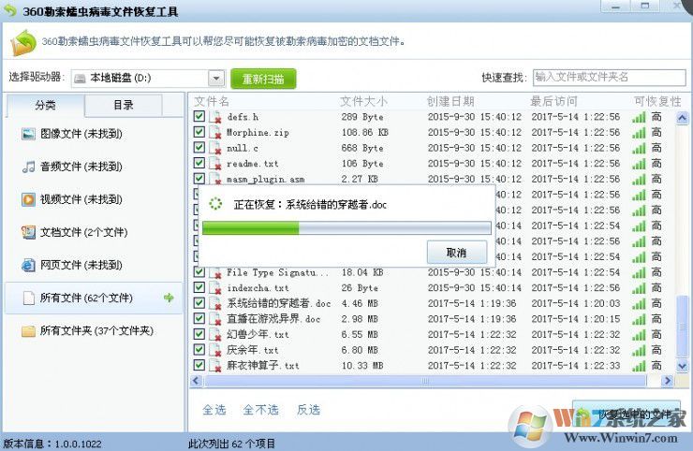This screenshot has height=451, width=693.
Task: Click the image files category icon
Action: click(x=29, y=134)
